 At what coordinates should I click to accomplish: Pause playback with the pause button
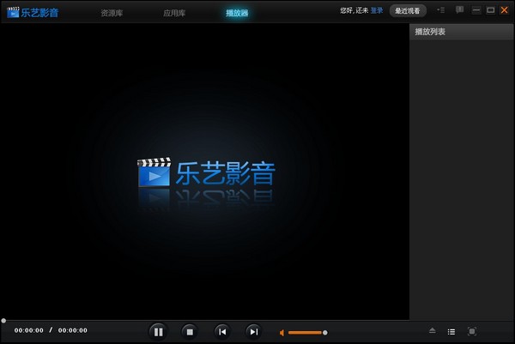157,331
